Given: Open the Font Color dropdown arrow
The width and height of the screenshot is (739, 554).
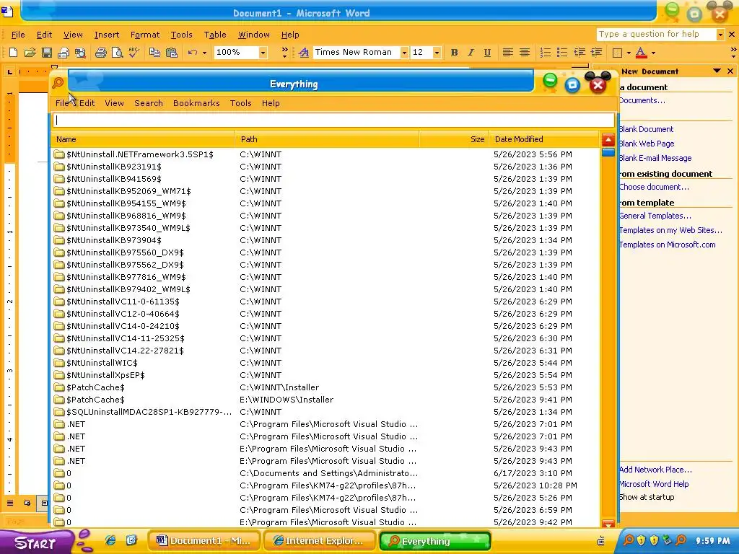Looking at the screenshot, I should [x=653, y=52].
